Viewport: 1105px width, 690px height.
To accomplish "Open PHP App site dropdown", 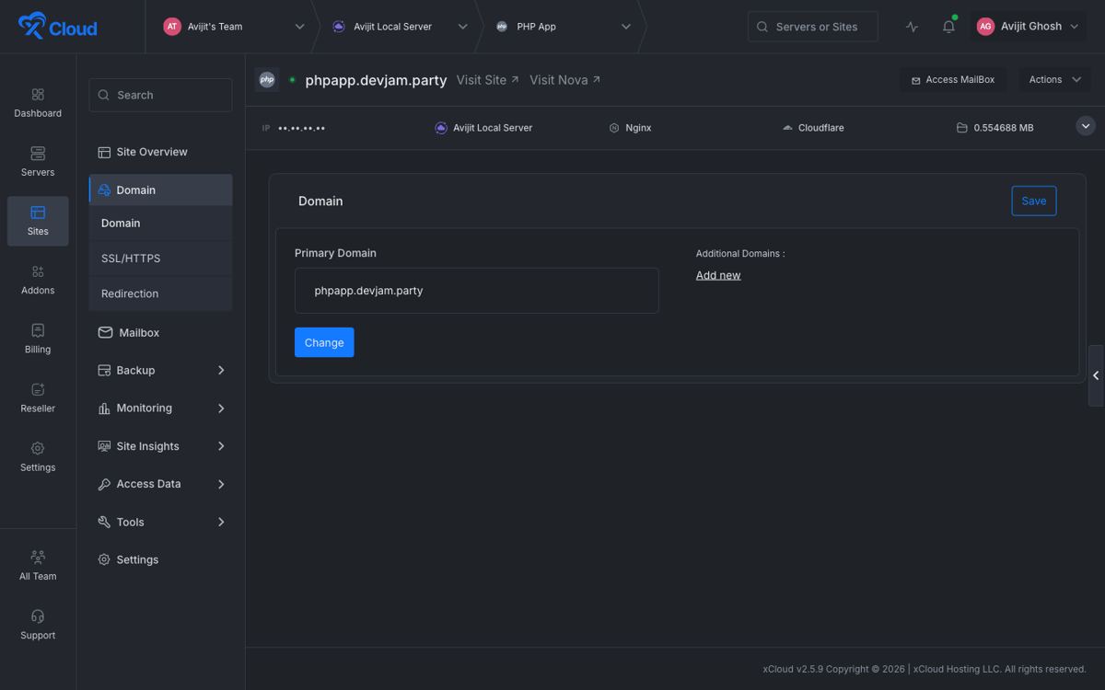I will click(x=564, y=27).
